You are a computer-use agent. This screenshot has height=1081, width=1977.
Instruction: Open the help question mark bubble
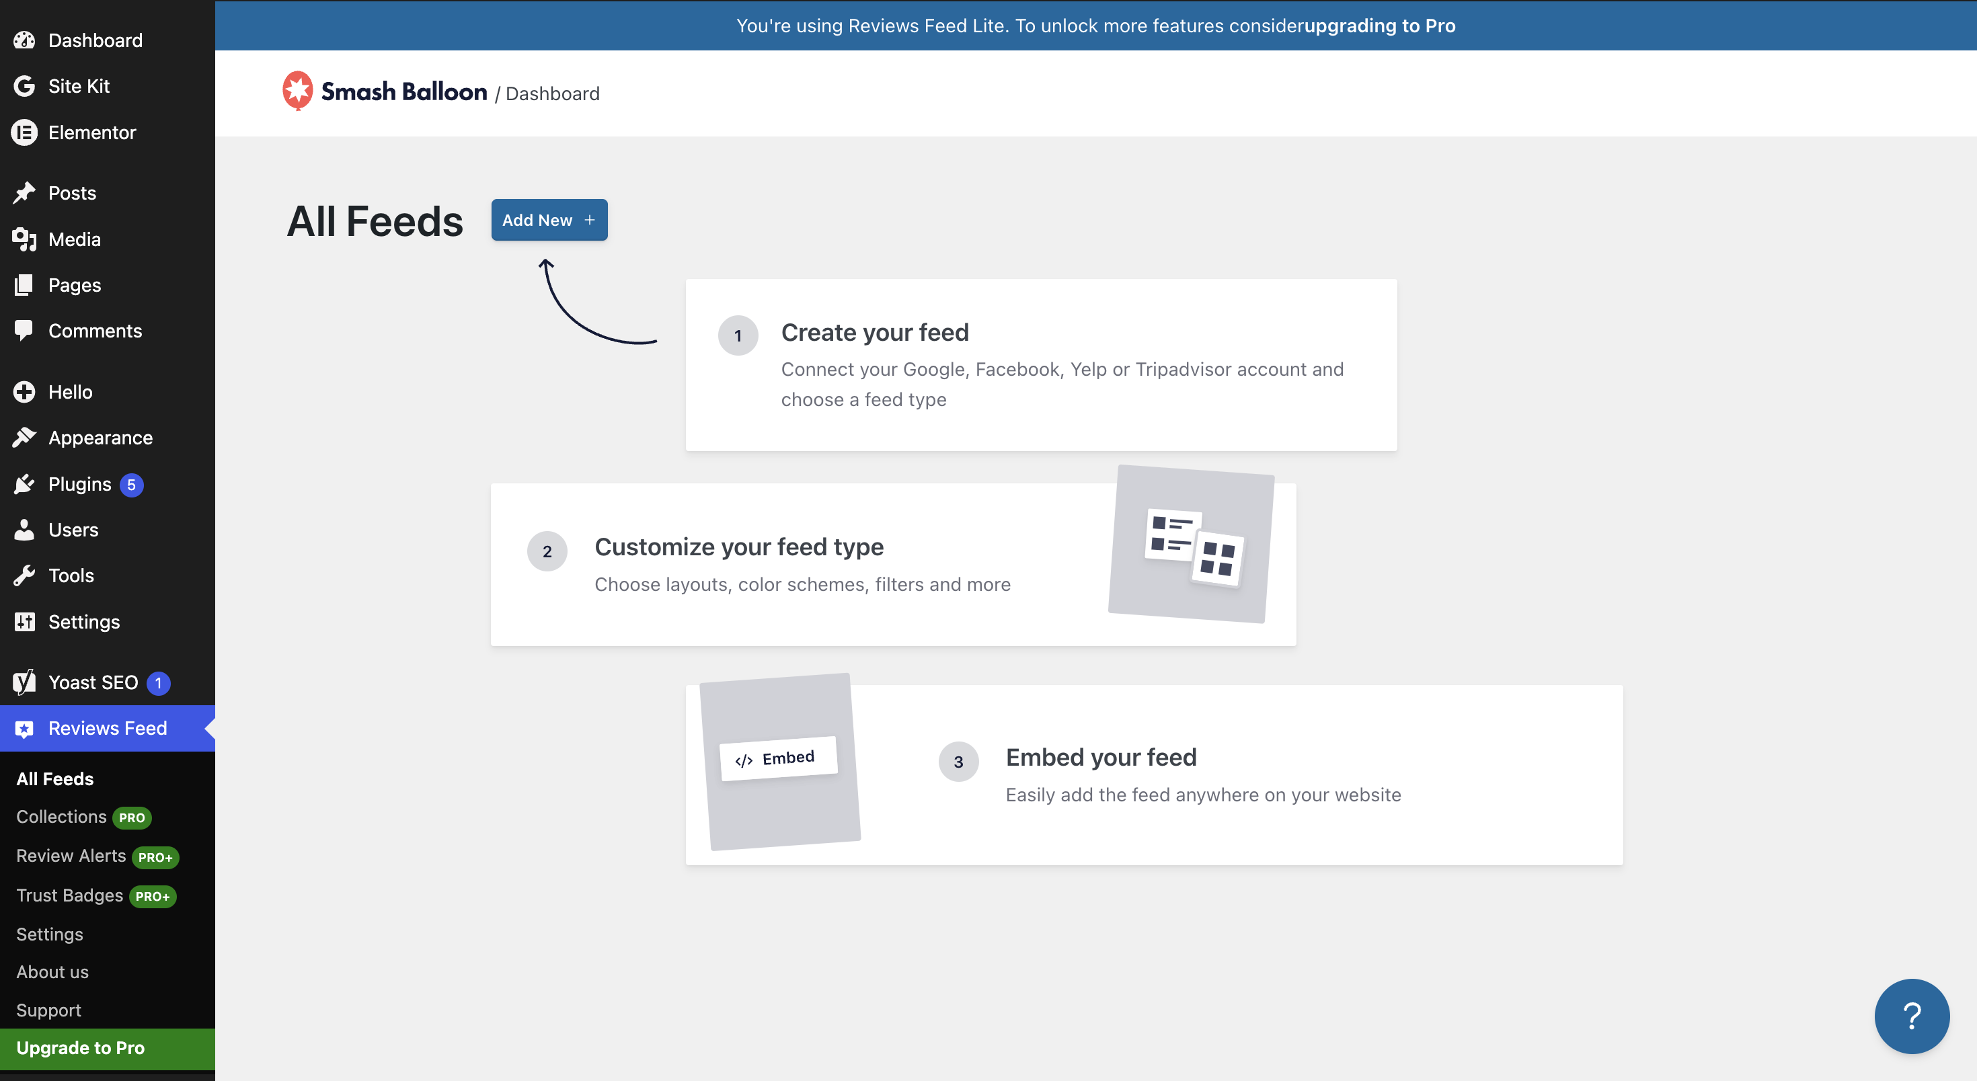point(1912,1016)
